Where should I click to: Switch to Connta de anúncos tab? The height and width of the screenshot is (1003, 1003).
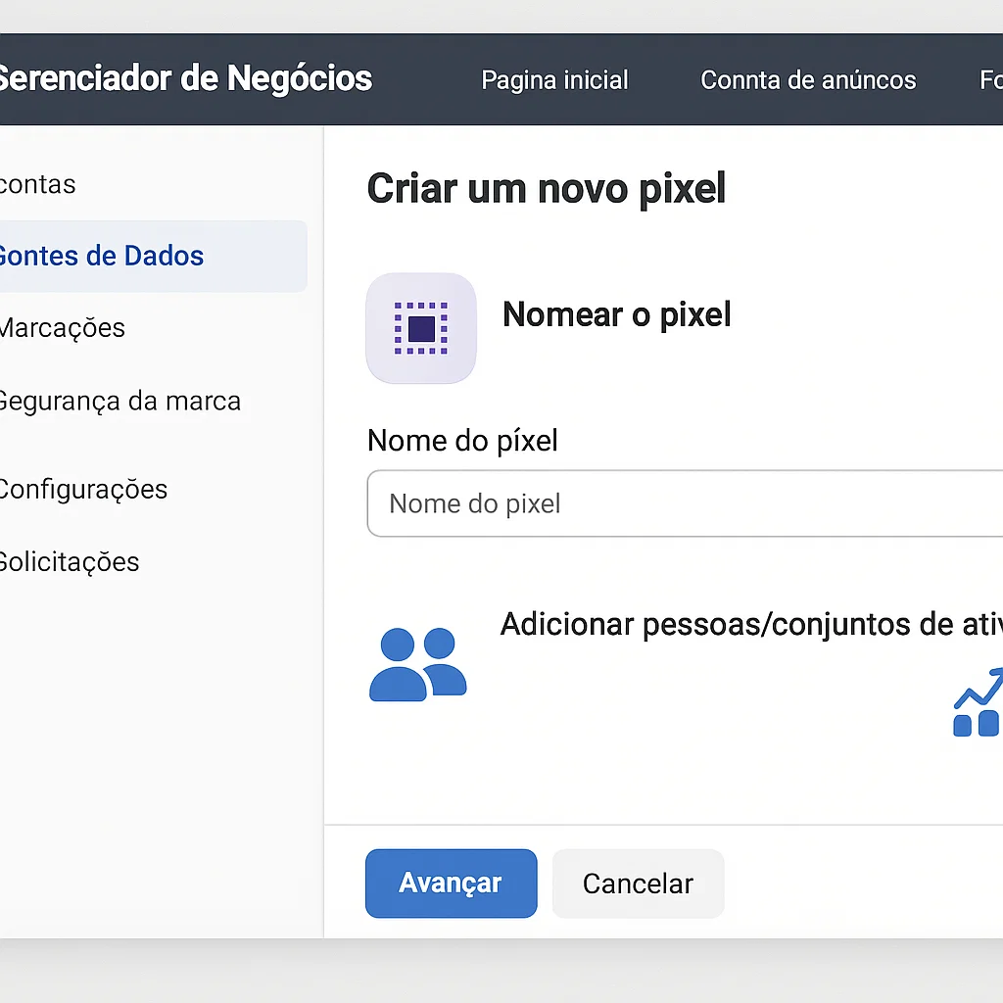coord(808,80)
